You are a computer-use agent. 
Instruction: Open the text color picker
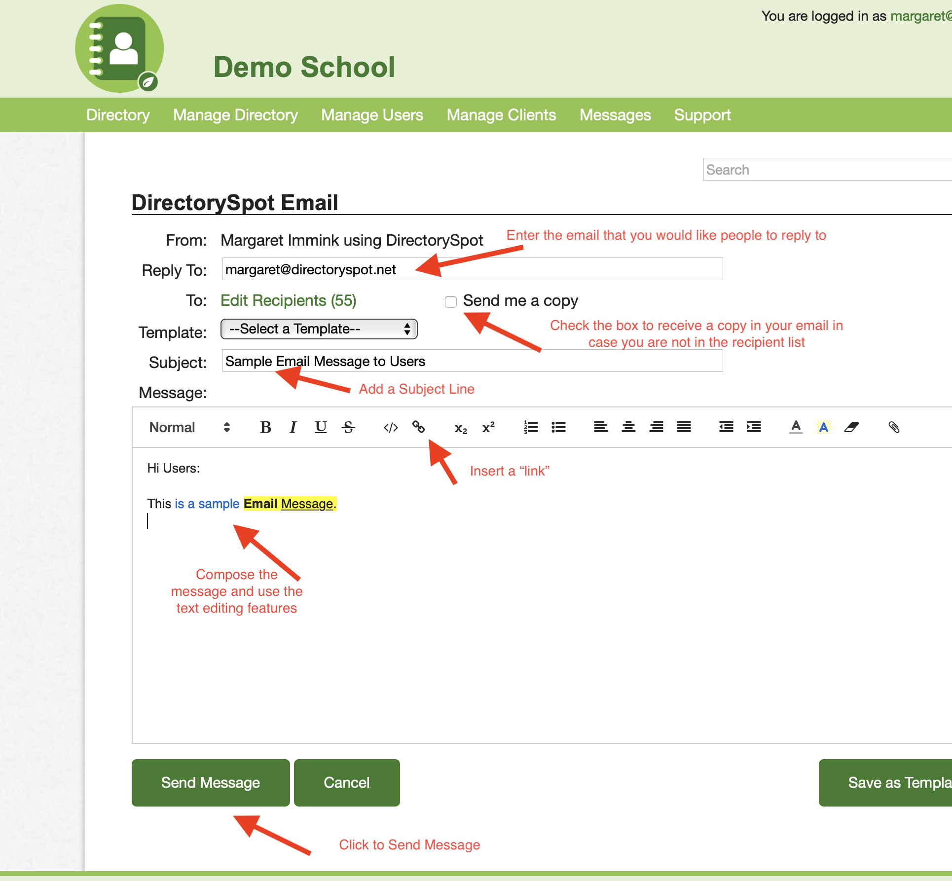796,427
